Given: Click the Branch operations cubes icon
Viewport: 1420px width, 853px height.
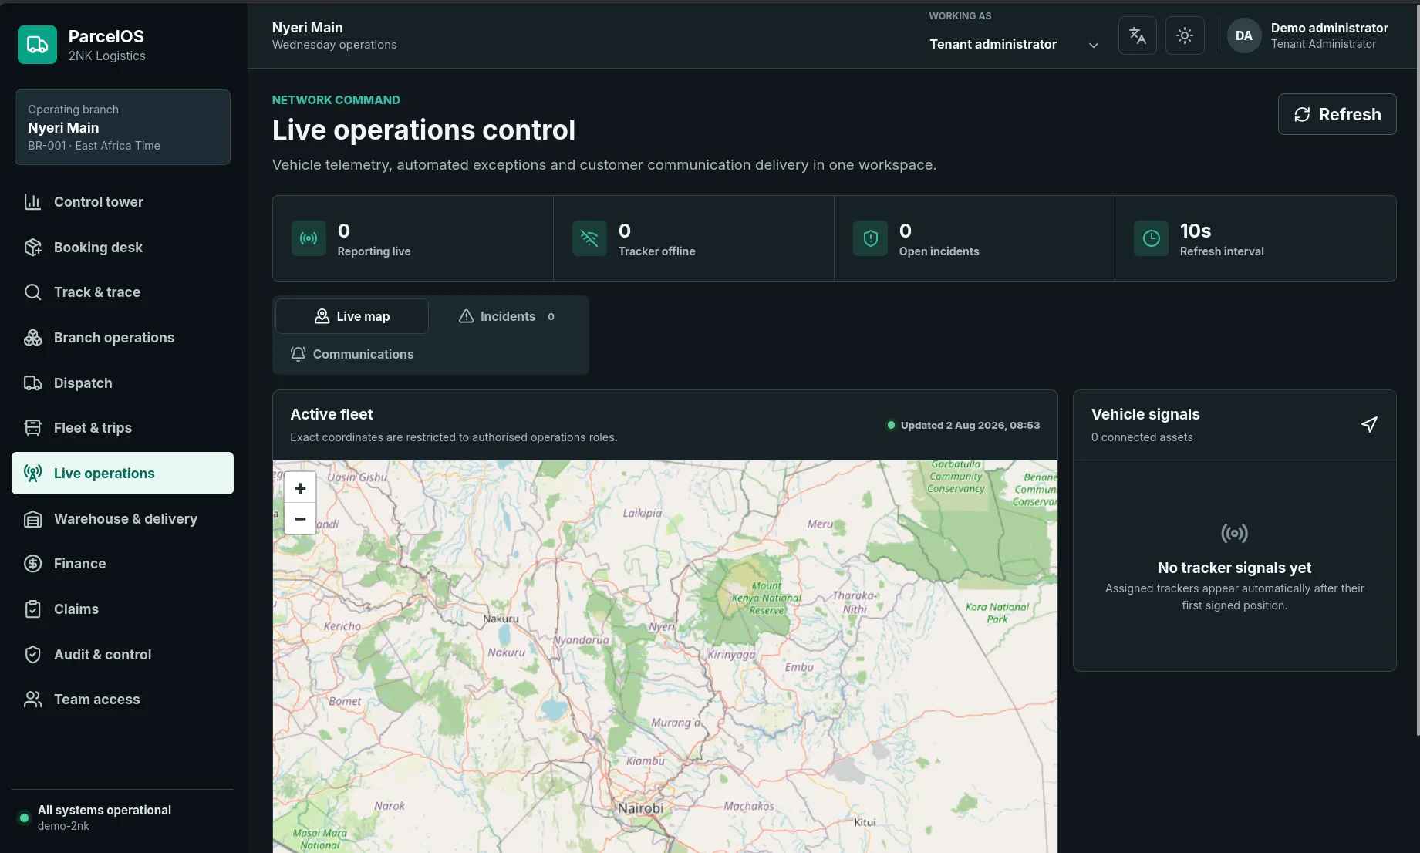Looking at the screenshot, I should point(32,338).
